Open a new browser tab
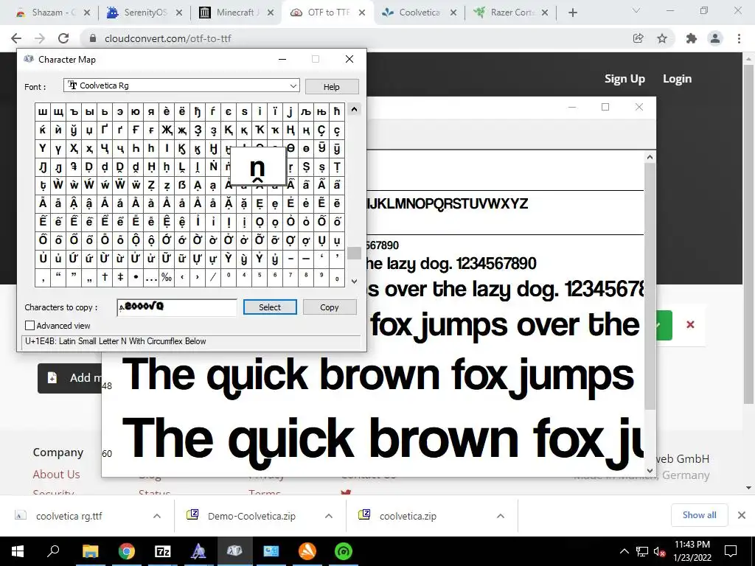Image resolution: width=755 pixels, height=566 pixels. (572, 13)
